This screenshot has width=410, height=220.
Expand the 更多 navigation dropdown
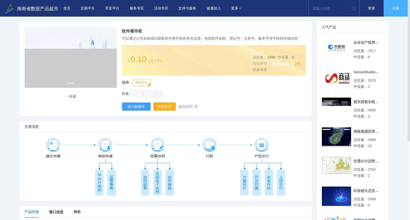point(236,8)
